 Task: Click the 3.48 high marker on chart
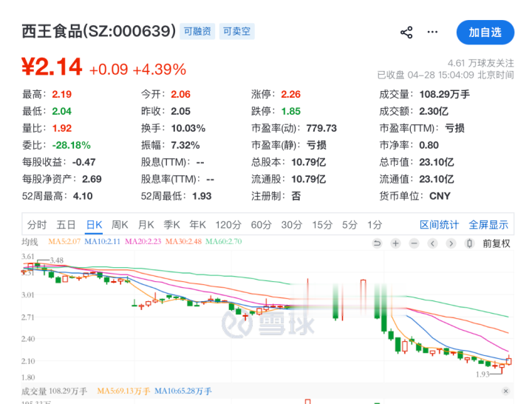pyautogui.click(x=57, y=260)
